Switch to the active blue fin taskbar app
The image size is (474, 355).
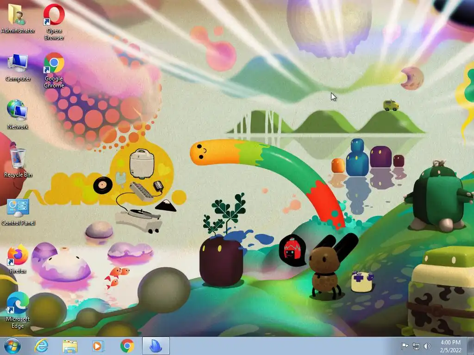pos(156,346)
